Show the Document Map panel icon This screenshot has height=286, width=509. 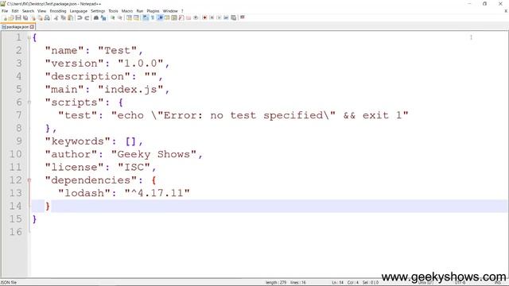click(x=174, y=17)
